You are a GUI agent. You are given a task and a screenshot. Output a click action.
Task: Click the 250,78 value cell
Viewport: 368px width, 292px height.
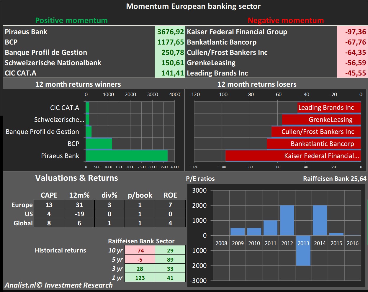point(170,52)
